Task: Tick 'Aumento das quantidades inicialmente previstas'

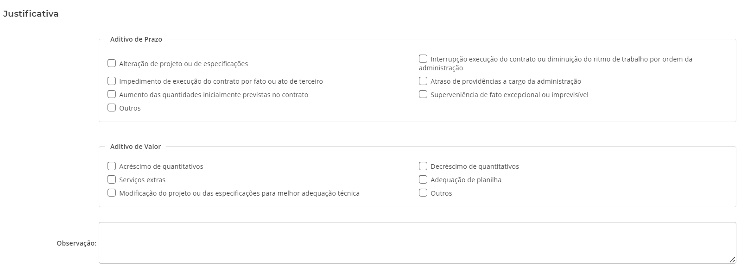Action: (x=112, y=94)
